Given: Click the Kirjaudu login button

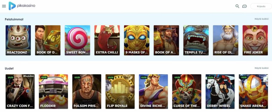Looking at the screenshot, I should click(261, 6).
